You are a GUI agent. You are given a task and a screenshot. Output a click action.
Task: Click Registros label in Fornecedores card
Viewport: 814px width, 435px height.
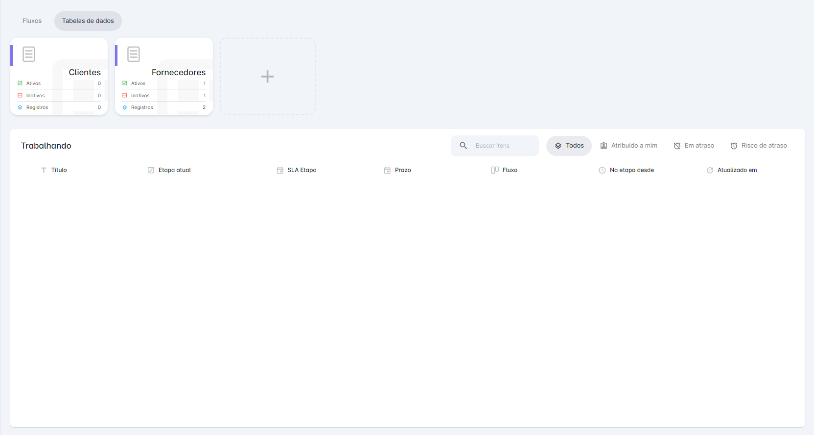point(142,108)
